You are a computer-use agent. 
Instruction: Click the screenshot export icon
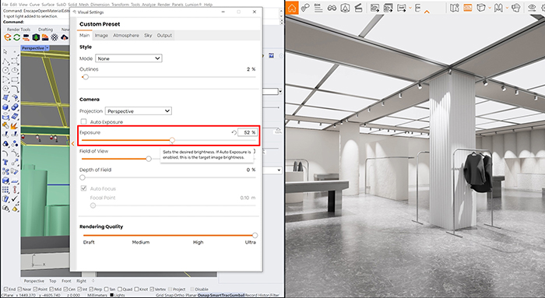374,8
